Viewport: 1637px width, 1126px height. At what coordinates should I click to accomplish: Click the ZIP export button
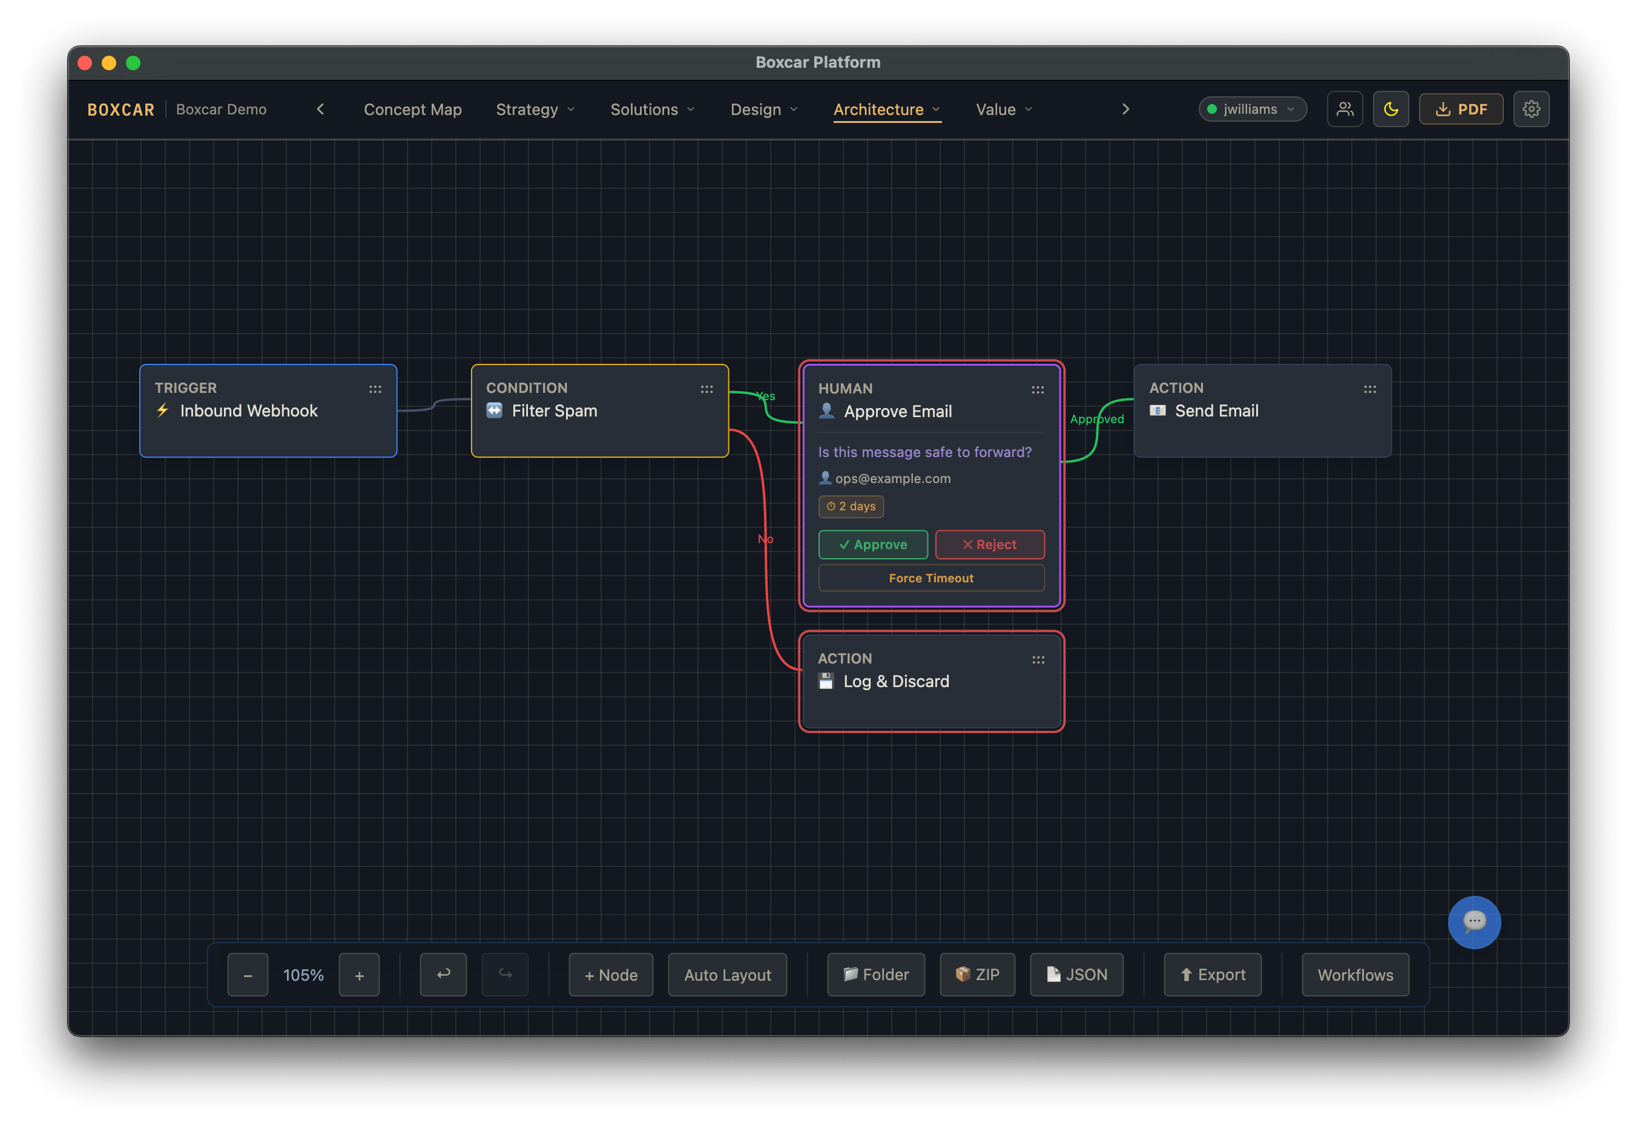977,974
